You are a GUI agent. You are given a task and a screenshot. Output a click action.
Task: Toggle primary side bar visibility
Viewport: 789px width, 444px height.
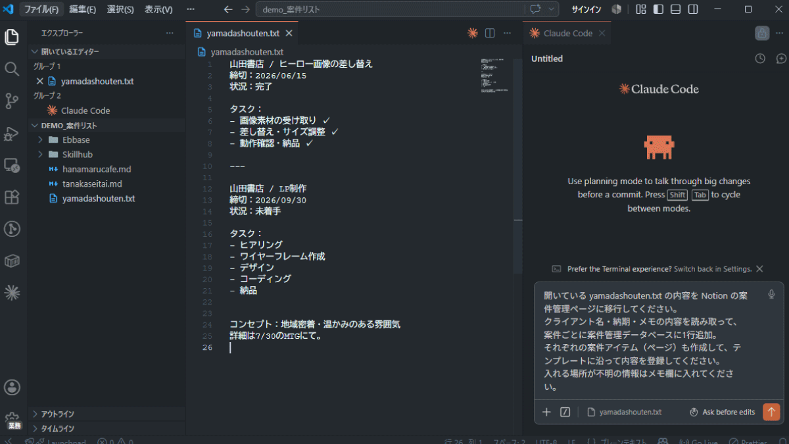pos(659,9)
